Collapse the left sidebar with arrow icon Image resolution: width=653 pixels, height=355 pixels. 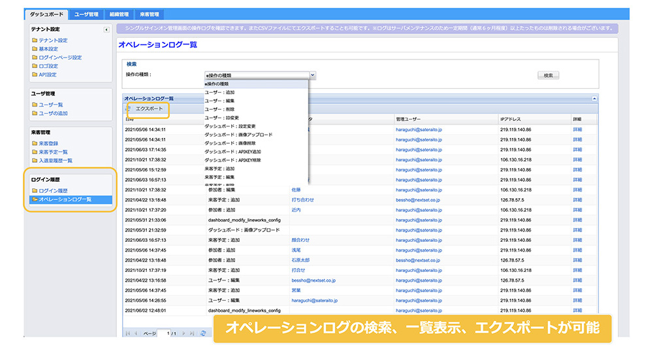click(x=106, y=29)
